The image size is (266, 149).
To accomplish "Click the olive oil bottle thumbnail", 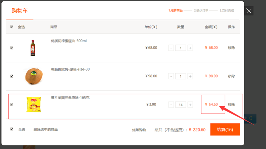I will pos(33,48).
